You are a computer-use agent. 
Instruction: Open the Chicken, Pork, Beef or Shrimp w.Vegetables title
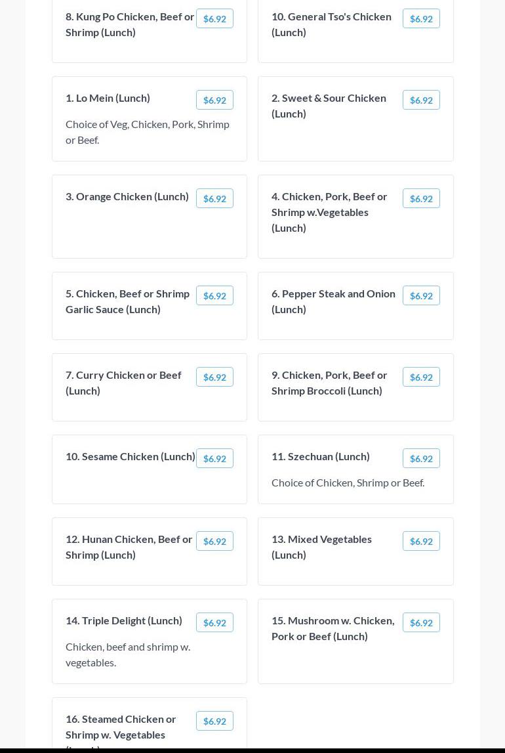click(329, 212)
